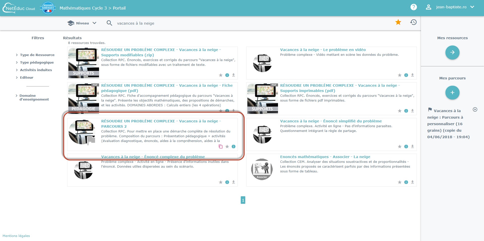Add new parcours with plus button
The width and height of the screenshot is (484, 241).
pos(452,92)
